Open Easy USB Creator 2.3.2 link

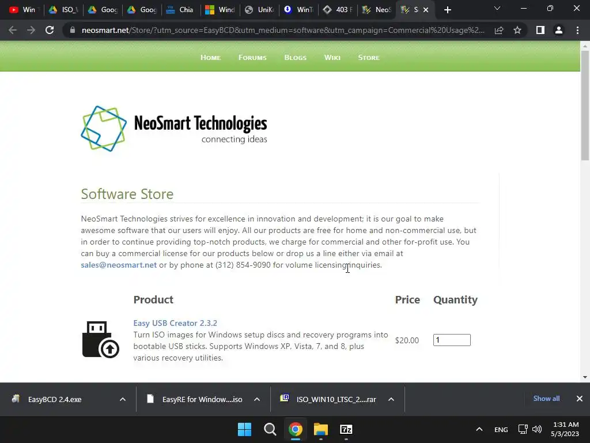(x=175, y=323)
